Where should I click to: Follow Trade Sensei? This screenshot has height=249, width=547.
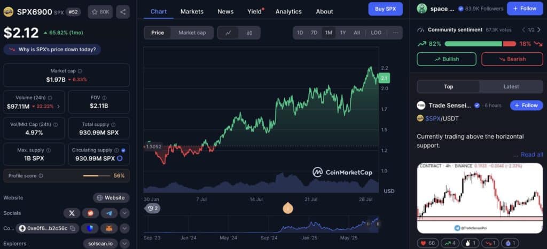pyautogui.click(x=526, y=105)
